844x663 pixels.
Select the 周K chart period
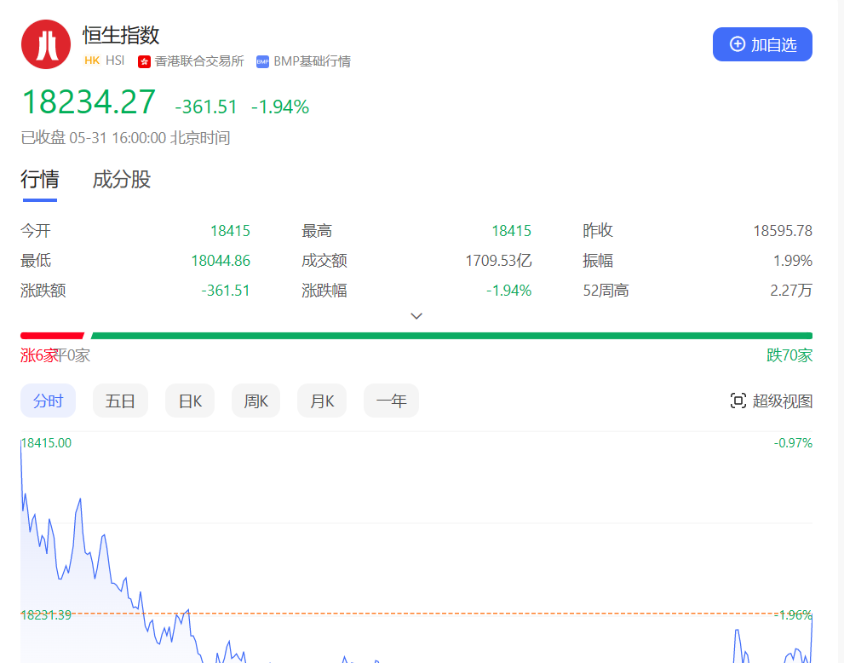coord(255,401)
